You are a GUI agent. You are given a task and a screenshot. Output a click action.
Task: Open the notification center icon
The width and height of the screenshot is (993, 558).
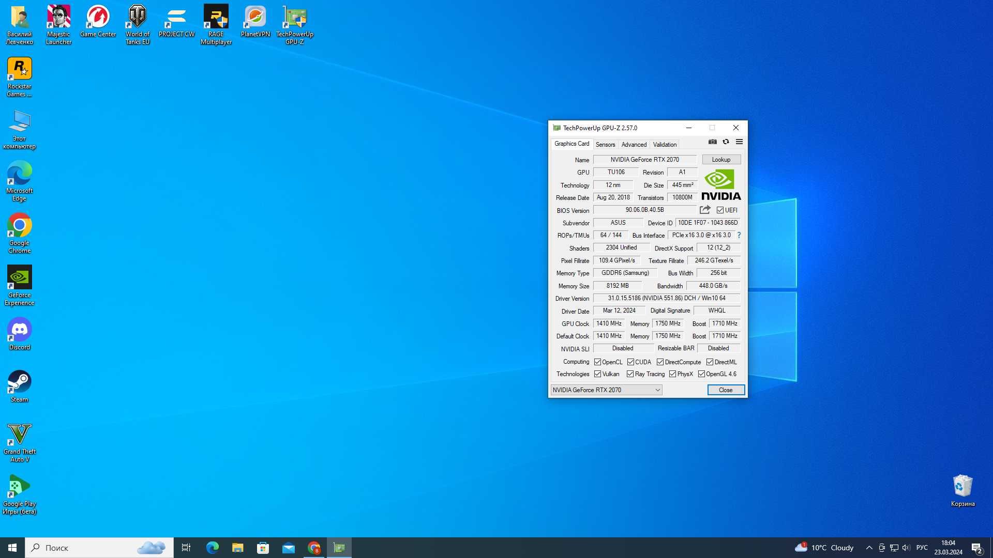tap(976, 548)
